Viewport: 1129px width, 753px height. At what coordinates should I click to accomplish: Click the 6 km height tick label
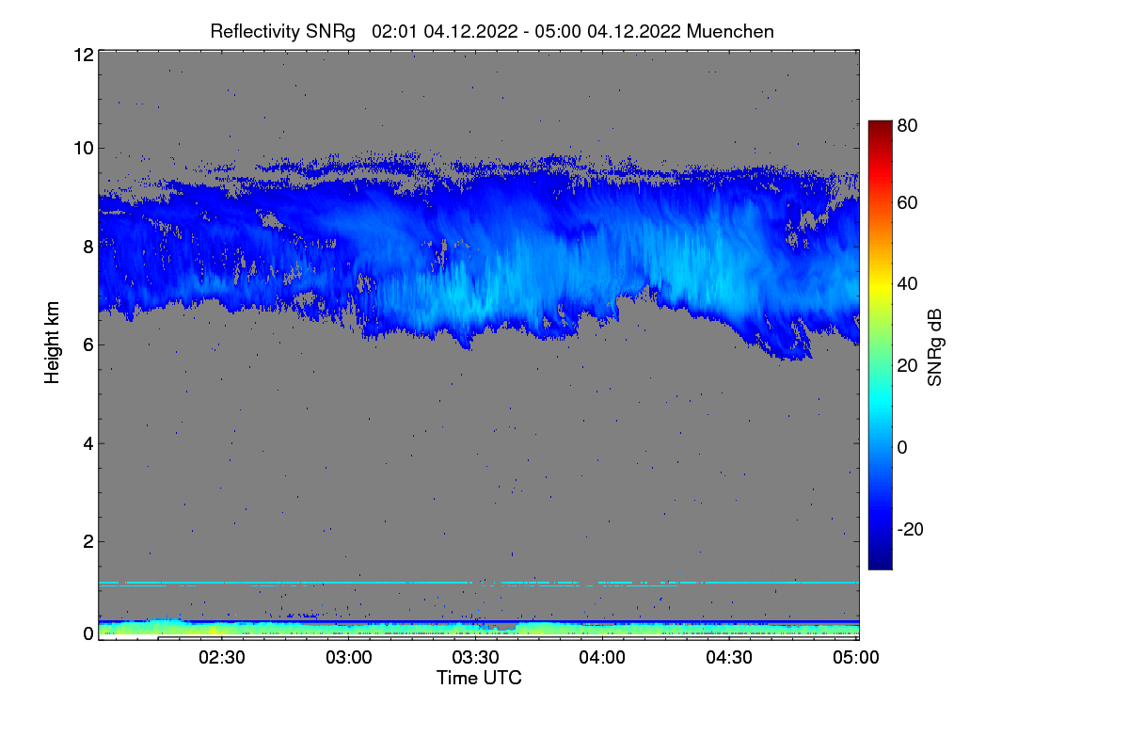pyautogui.click(x=88, y=344)
